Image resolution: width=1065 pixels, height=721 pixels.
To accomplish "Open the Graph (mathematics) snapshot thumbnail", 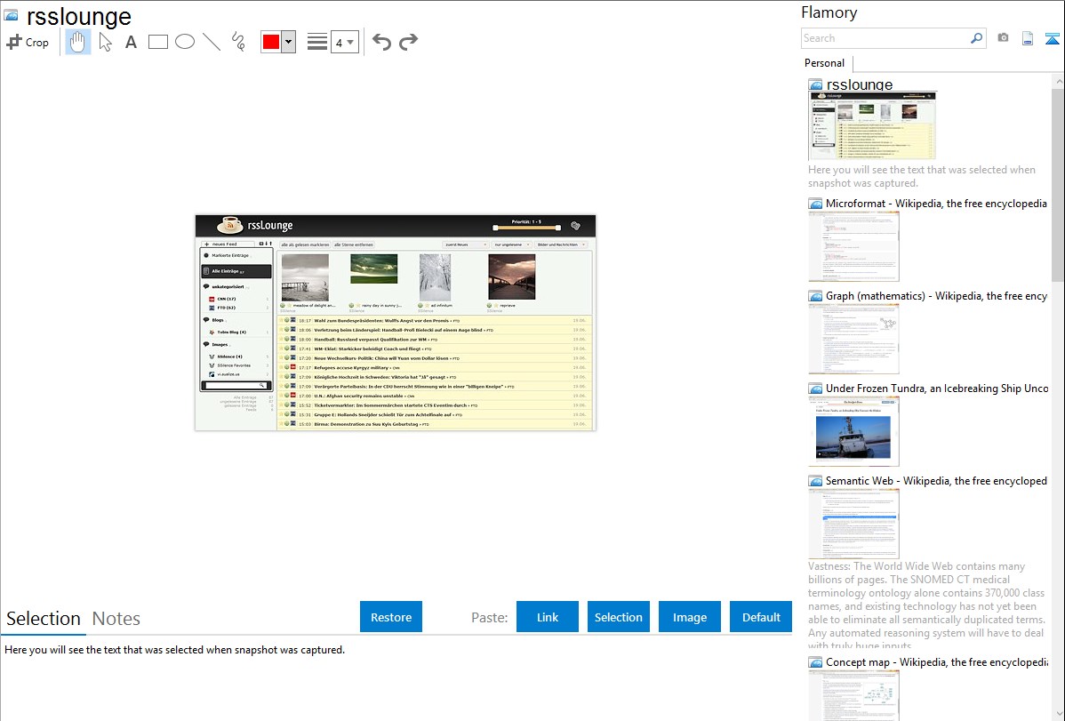I will 853,339.
